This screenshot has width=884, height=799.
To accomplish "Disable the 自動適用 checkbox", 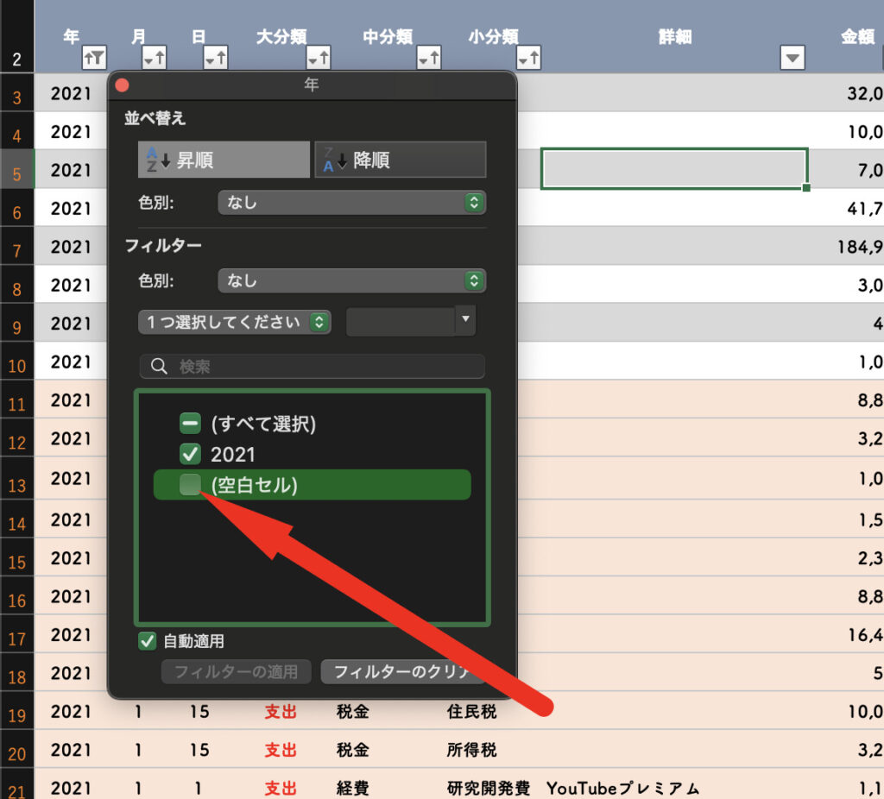I will [x=148, y=641].
